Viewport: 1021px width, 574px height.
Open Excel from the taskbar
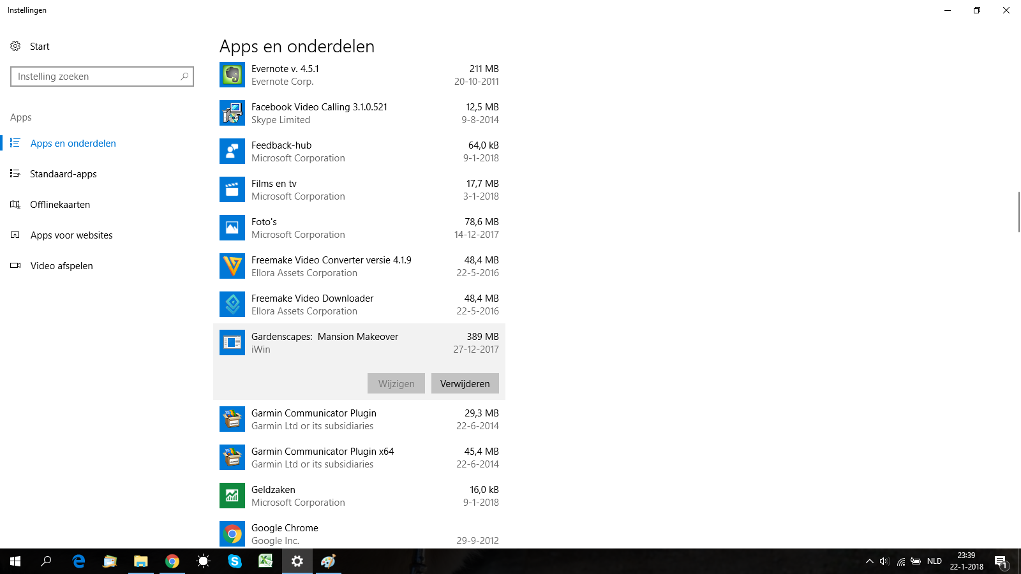pyautogui.click(x=265, y=561)
